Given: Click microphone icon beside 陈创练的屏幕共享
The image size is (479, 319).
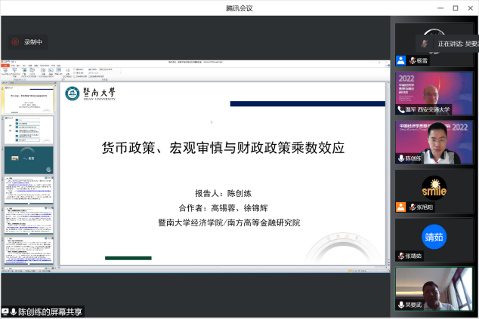Looking at the screenshot, I should click(x=14, y=311).
